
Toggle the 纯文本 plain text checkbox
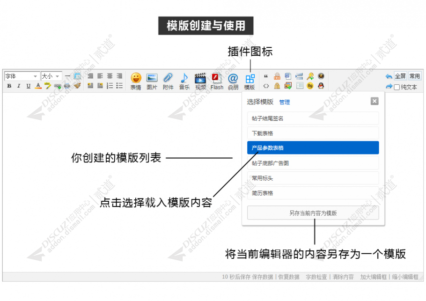(x=397, y=87)
